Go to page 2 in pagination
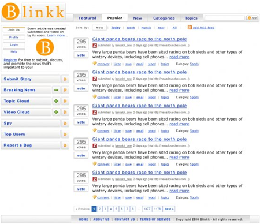The width and height of the screenshot is (260, 224). (x=99, y=209)
